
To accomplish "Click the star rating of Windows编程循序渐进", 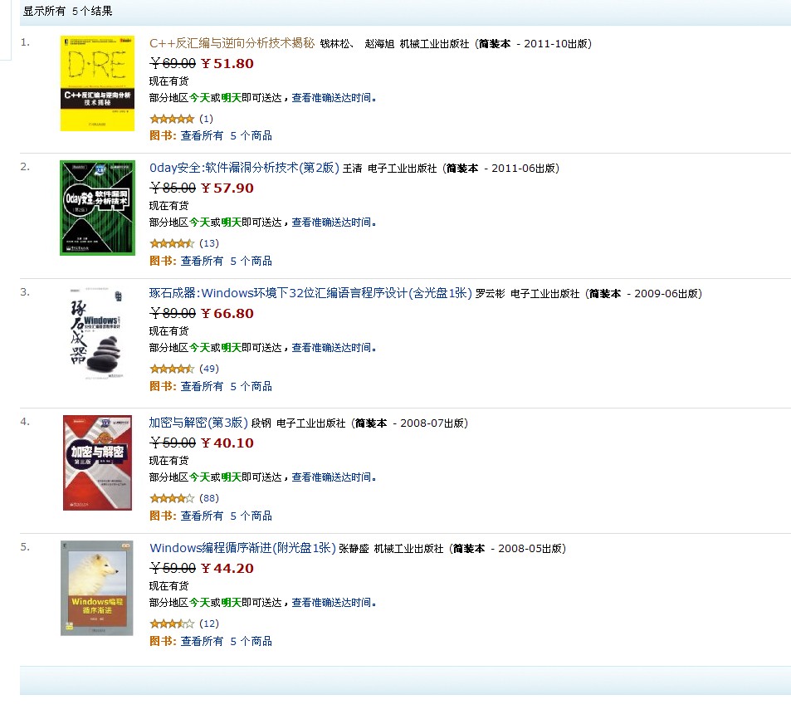I will 172,624.
